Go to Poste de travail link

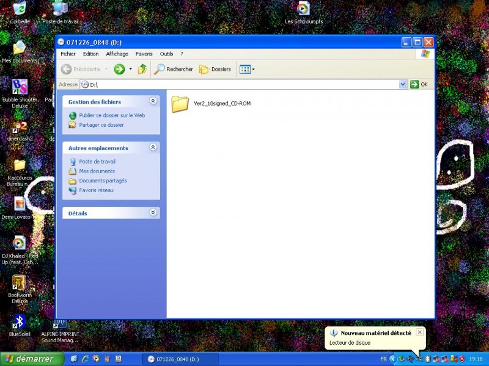(97, 162)
